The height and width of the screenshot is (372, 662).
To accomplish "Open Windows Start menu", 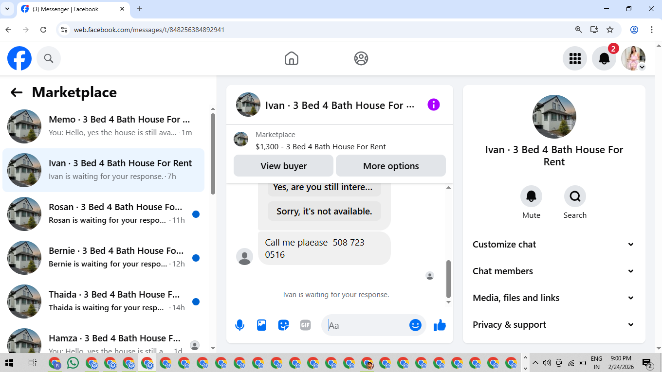I will tap(9, 363).
